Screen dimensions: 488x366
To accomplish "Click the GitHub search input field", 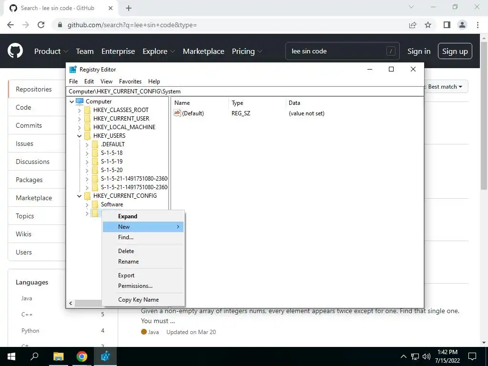I will pyautogui.click(x=342, y=51).
